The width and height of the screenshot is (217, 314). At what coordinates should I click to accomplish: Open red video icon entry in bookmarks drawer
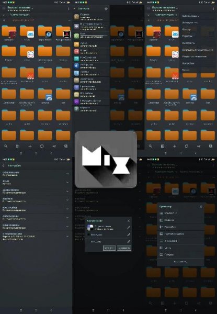91,51
